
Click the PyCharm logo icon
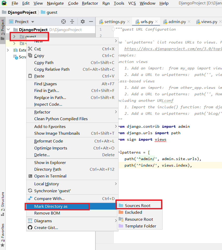point(4,3)
